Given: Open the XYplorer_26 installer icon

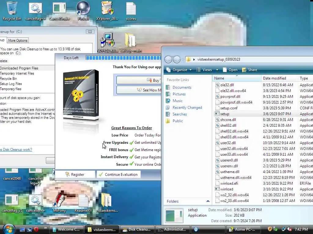Looking at the screenshot, I should (107, 11).
